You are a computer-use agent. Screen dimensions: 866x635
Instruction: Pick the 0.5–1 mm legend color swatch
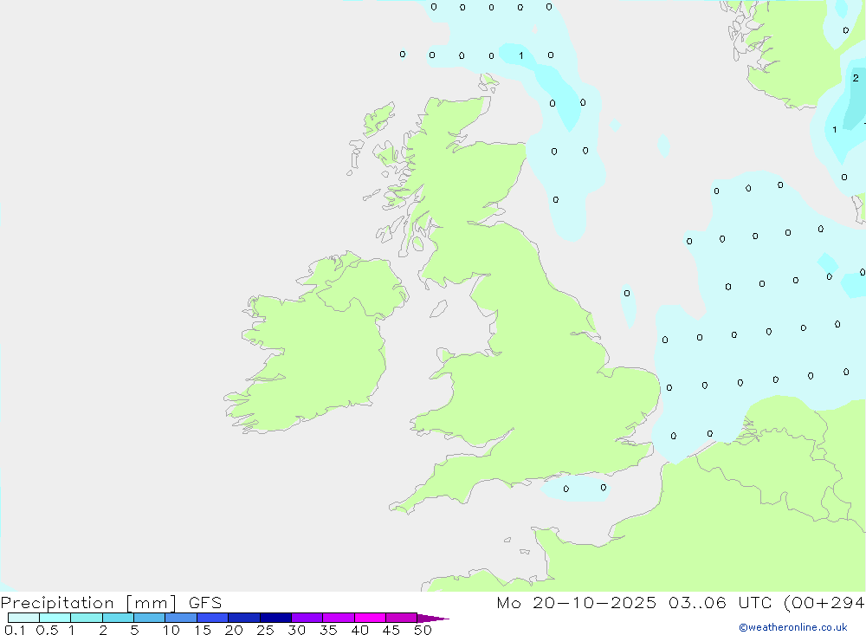point(55,618)
